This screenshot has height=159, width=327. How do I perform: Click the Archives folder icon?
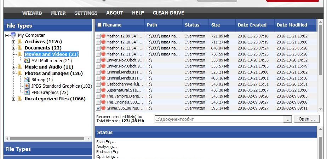tap(20, 41)
